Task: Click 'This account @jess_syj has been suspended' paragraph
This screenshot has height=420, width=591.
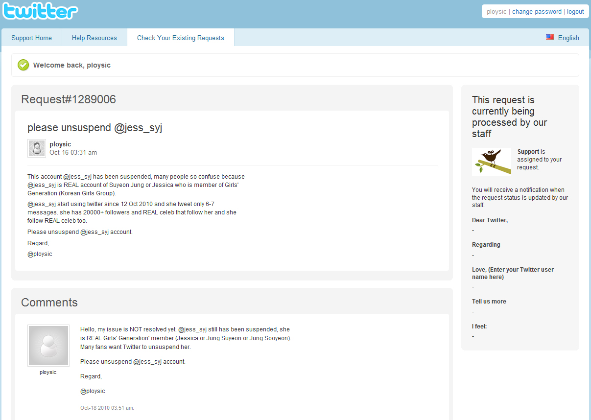Action: coord(136,185)
